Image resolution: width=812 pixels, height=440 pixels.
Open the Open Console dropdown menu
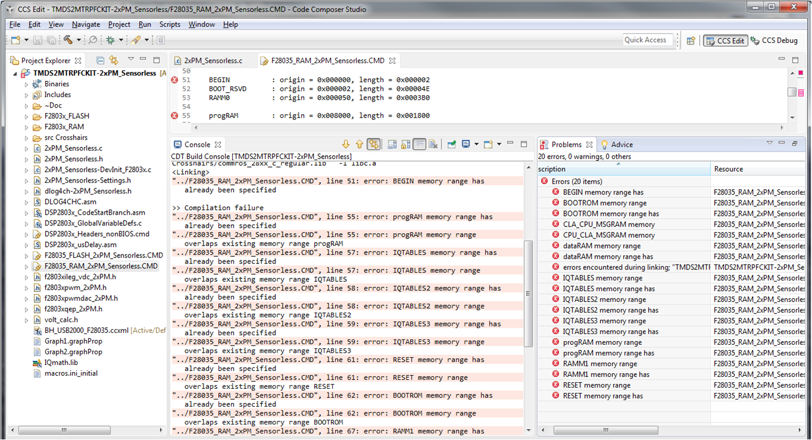pos(499,144)
